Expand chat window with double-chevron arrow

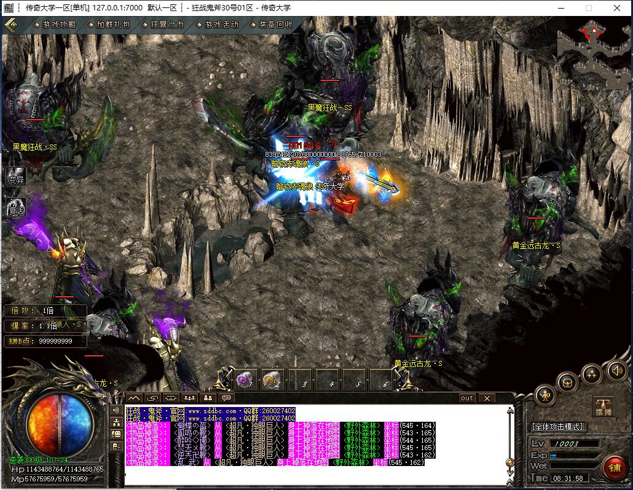tap(510, 483)
